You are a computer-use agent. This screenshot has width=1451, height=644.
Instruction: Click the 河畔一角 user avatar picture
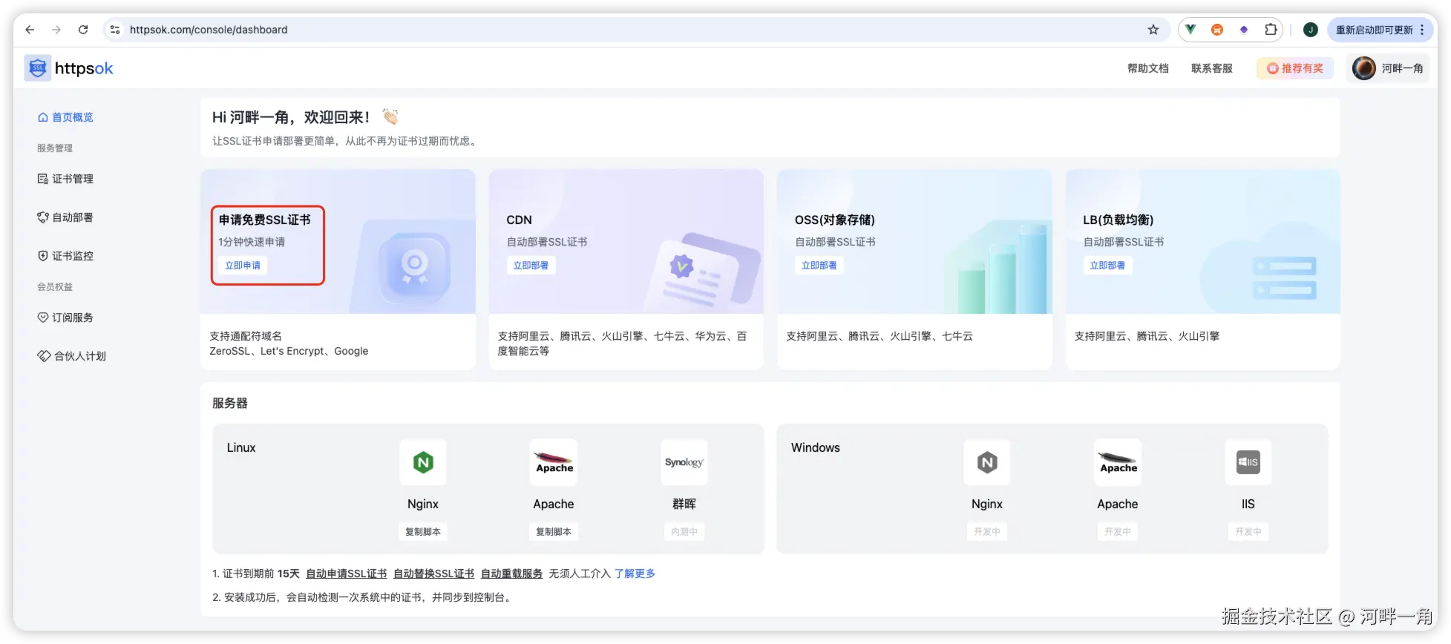pyautogui.click(x=1364, y=68)
